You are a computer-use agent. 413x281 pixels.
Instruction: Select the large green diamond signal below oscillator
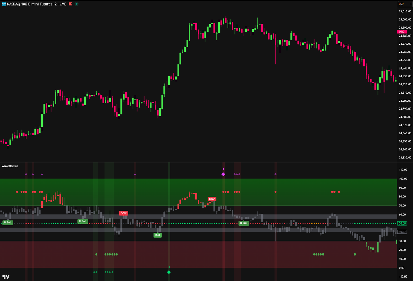169,272
